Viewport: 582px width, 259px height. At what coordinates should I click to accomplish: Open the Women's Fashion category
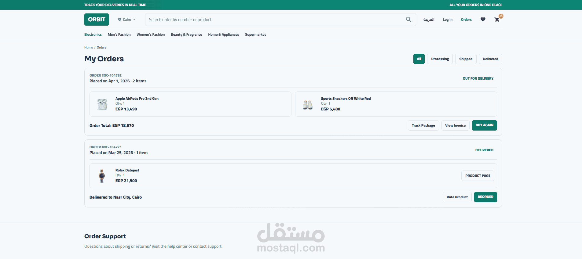(151, 34)
